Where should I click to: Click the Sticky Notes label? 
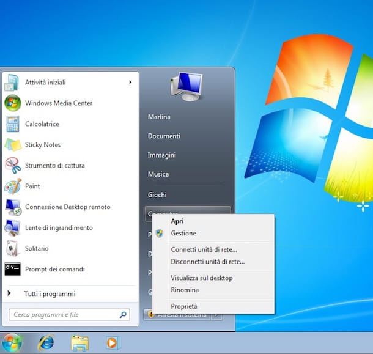pos(43,145)
